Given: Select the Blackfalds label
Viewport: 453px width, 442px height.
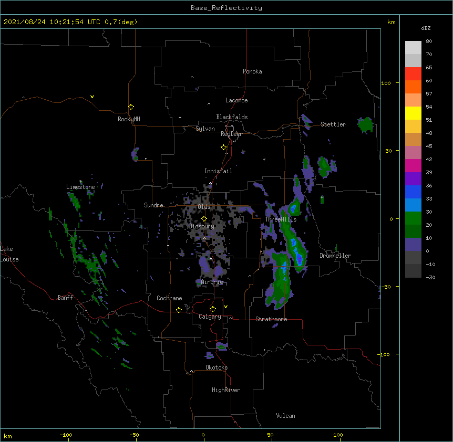Looking at the screenshot, I should 232,117.
